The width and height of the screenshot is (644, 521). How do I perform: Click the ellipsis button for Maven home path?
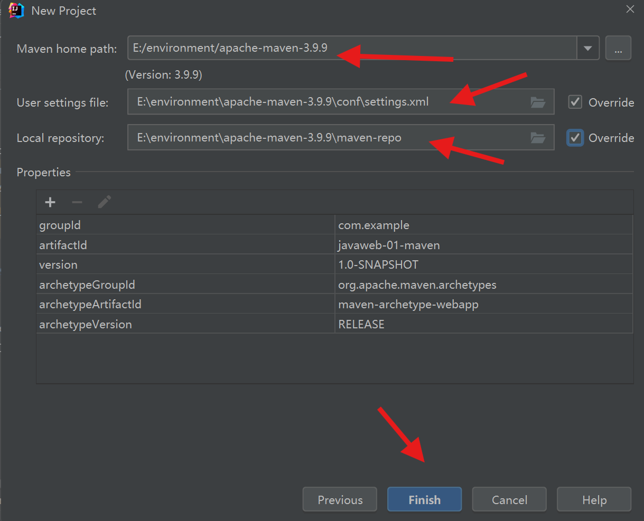tap(618, 49)
